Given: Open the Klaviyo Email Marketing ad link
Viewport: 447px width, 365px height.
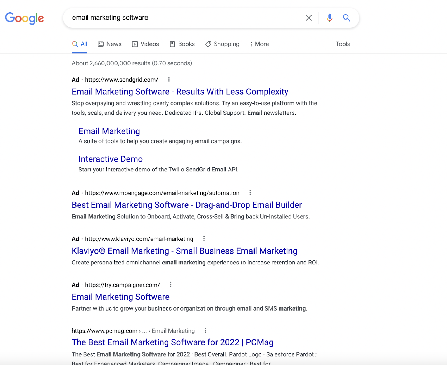Looking at the screenshot, I should 185,251.
